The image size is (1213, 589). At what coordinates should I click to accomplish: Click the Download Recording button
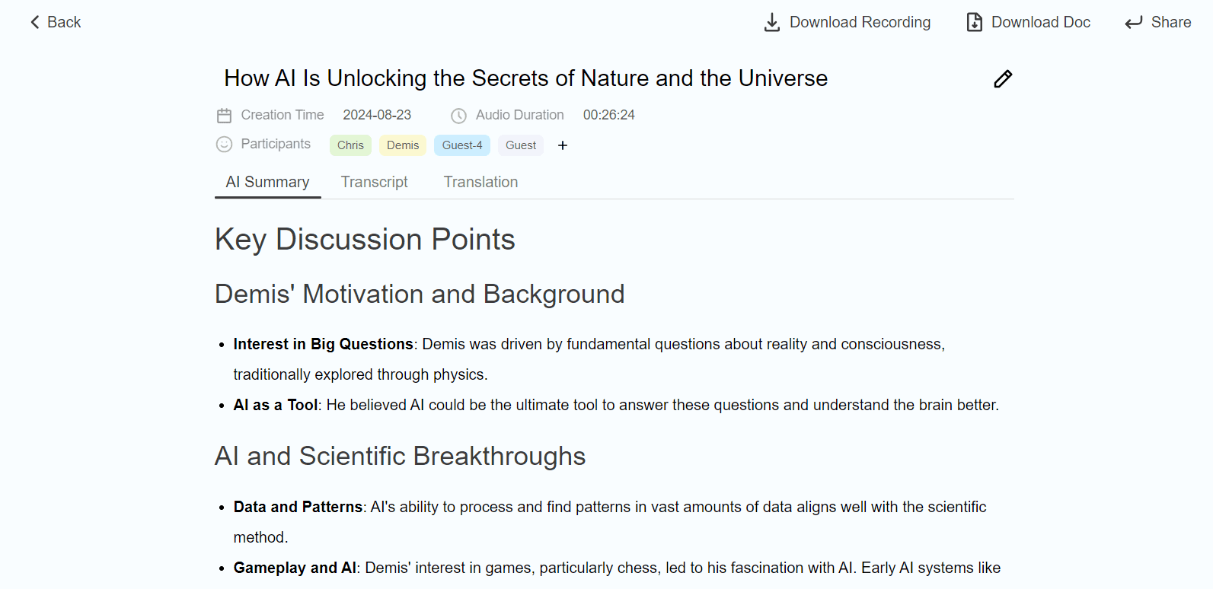coord(860,23)
